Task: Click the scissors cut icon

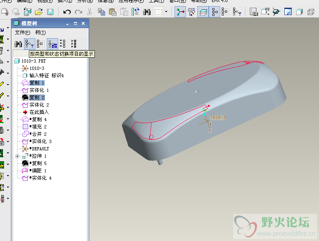Action: [90, 12]
